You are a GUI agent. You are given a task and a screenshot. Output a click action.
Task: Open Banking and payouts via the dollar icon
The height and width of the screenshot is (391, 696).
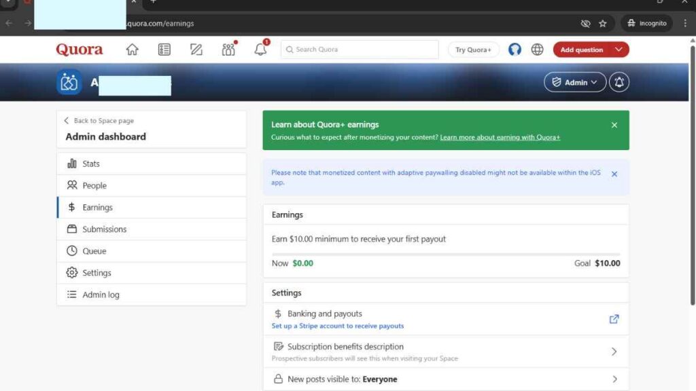click(277, 314)
